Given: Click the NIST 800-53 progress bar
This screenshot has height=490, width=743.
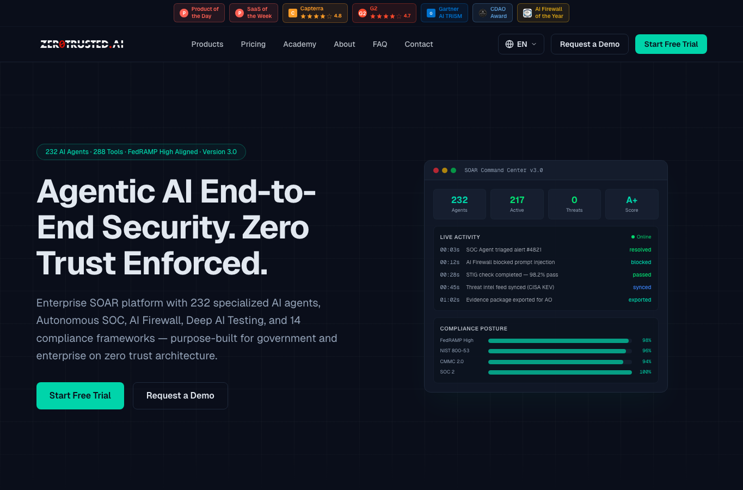Looking at the screenshot, I should pos(560,351).
